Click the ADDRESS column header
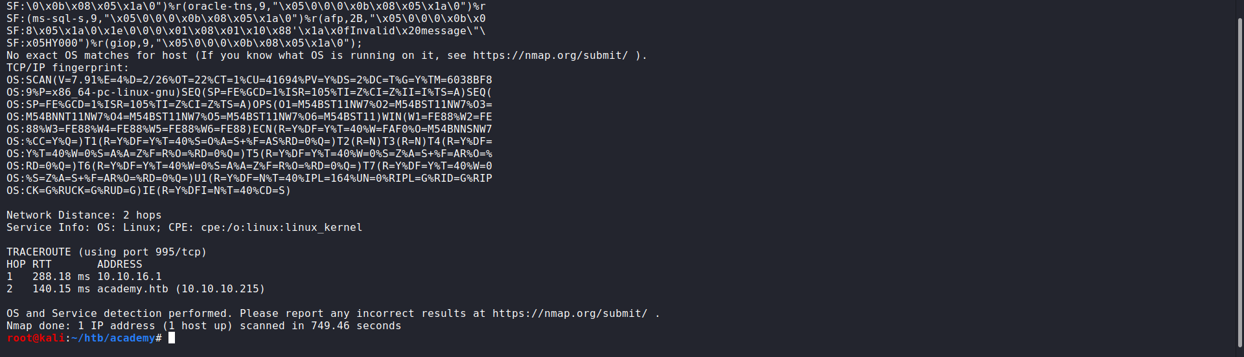1244x357 pixels. 119,265
